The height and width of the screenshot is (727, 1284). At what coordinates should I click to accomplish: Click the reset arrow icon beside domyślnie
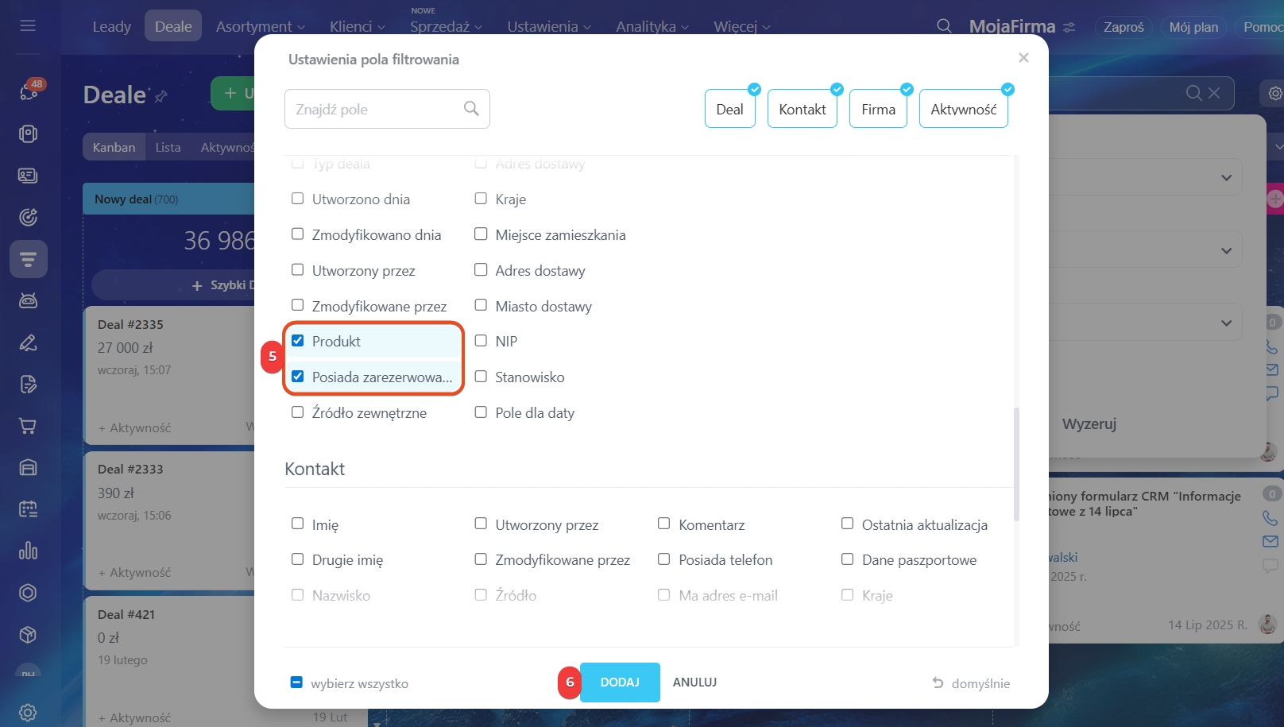coord(938,683)
